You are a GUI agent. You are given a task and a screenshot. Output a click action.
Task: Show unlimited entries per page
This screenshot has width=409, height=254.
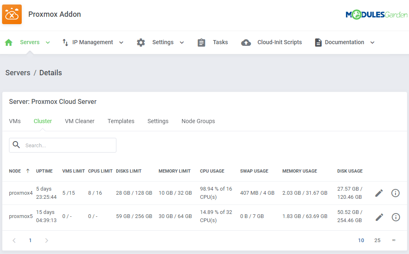click(394, 240)
